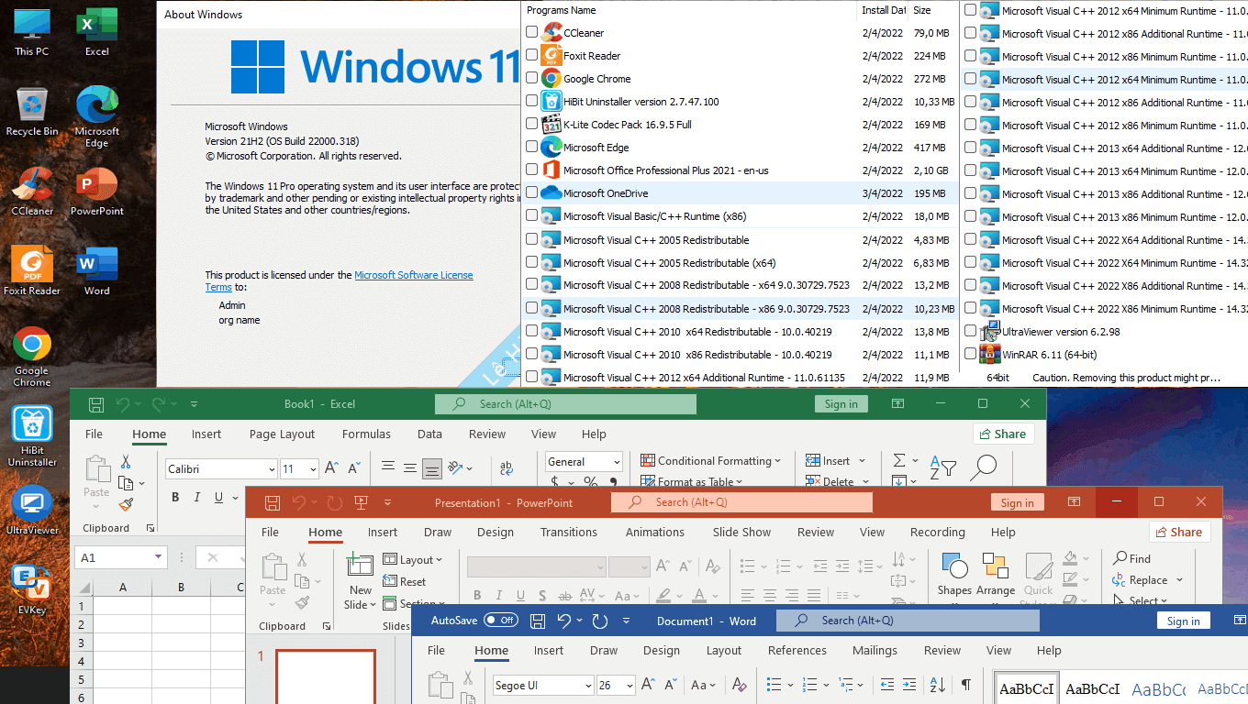Click Sign in button in the Excel title bar

[x=841, y=404]
